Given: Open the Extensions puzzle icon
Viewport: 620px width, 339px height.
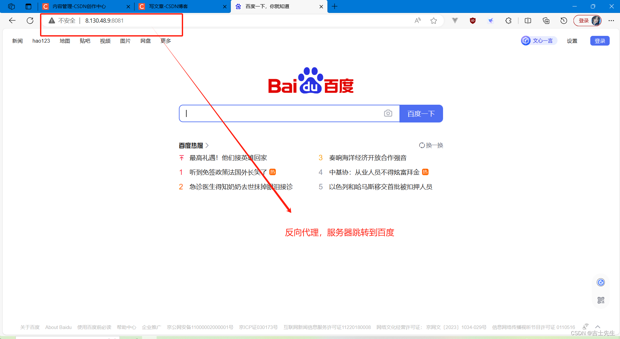Looking at the screenshot, I should (x=508, y=21).
